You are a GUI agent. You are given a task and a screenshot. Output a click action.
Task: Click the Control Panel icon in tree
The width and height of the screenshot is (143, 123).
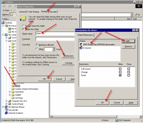(10, 104)
